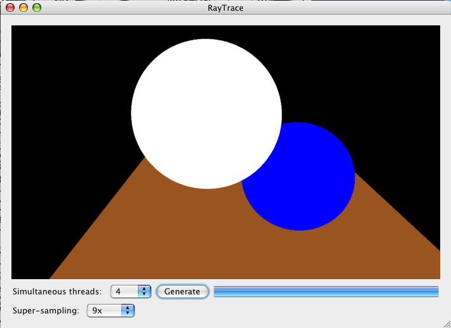Click the Generate button
The width and height of the screenshot is (451, 328).
click(182, 291)
